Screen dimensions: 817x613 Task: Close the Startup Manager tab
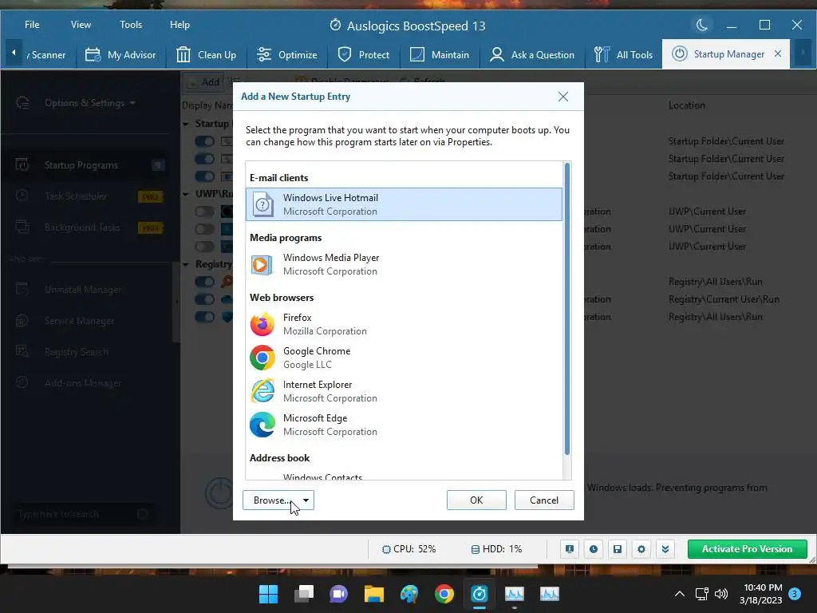click(x=777, y=53)
